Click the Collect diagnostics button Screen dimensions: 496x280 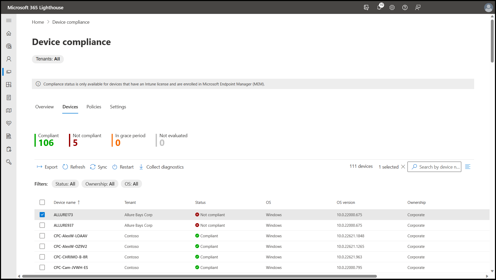pos(161,167)
